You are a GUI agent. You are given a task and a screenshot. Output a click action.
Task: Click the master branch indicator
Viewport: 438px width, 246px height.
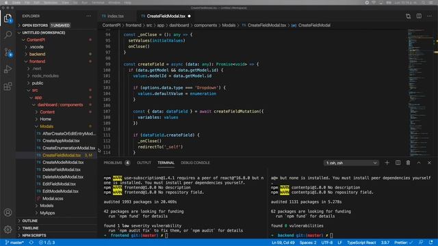pos(14,243)
